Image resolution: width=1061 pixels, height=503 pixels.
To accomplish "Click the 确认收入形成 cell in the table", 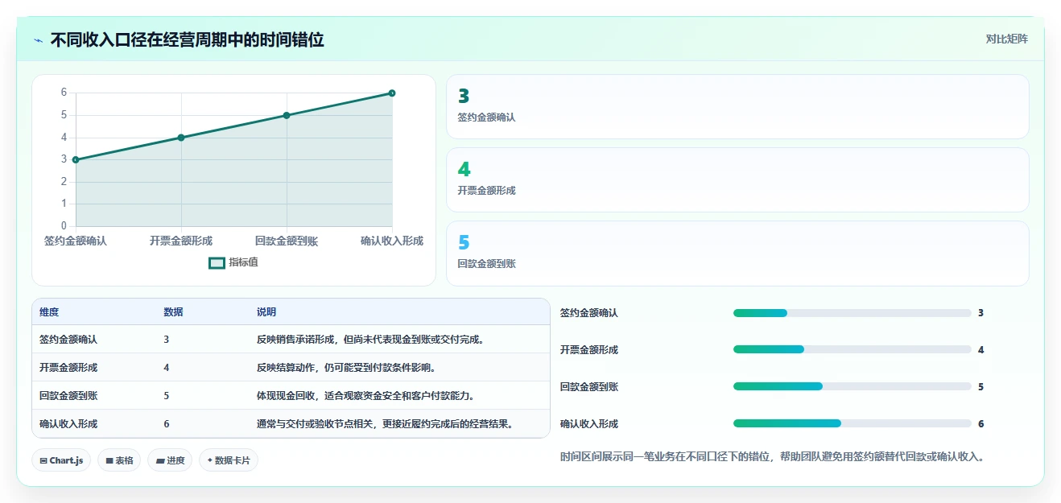I will (68, 424).
